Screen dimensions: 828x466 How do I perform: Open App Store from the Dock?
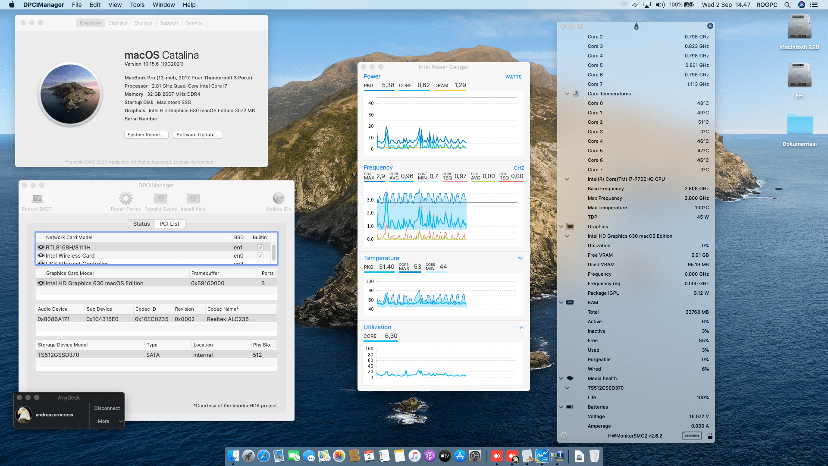[460, 456]
